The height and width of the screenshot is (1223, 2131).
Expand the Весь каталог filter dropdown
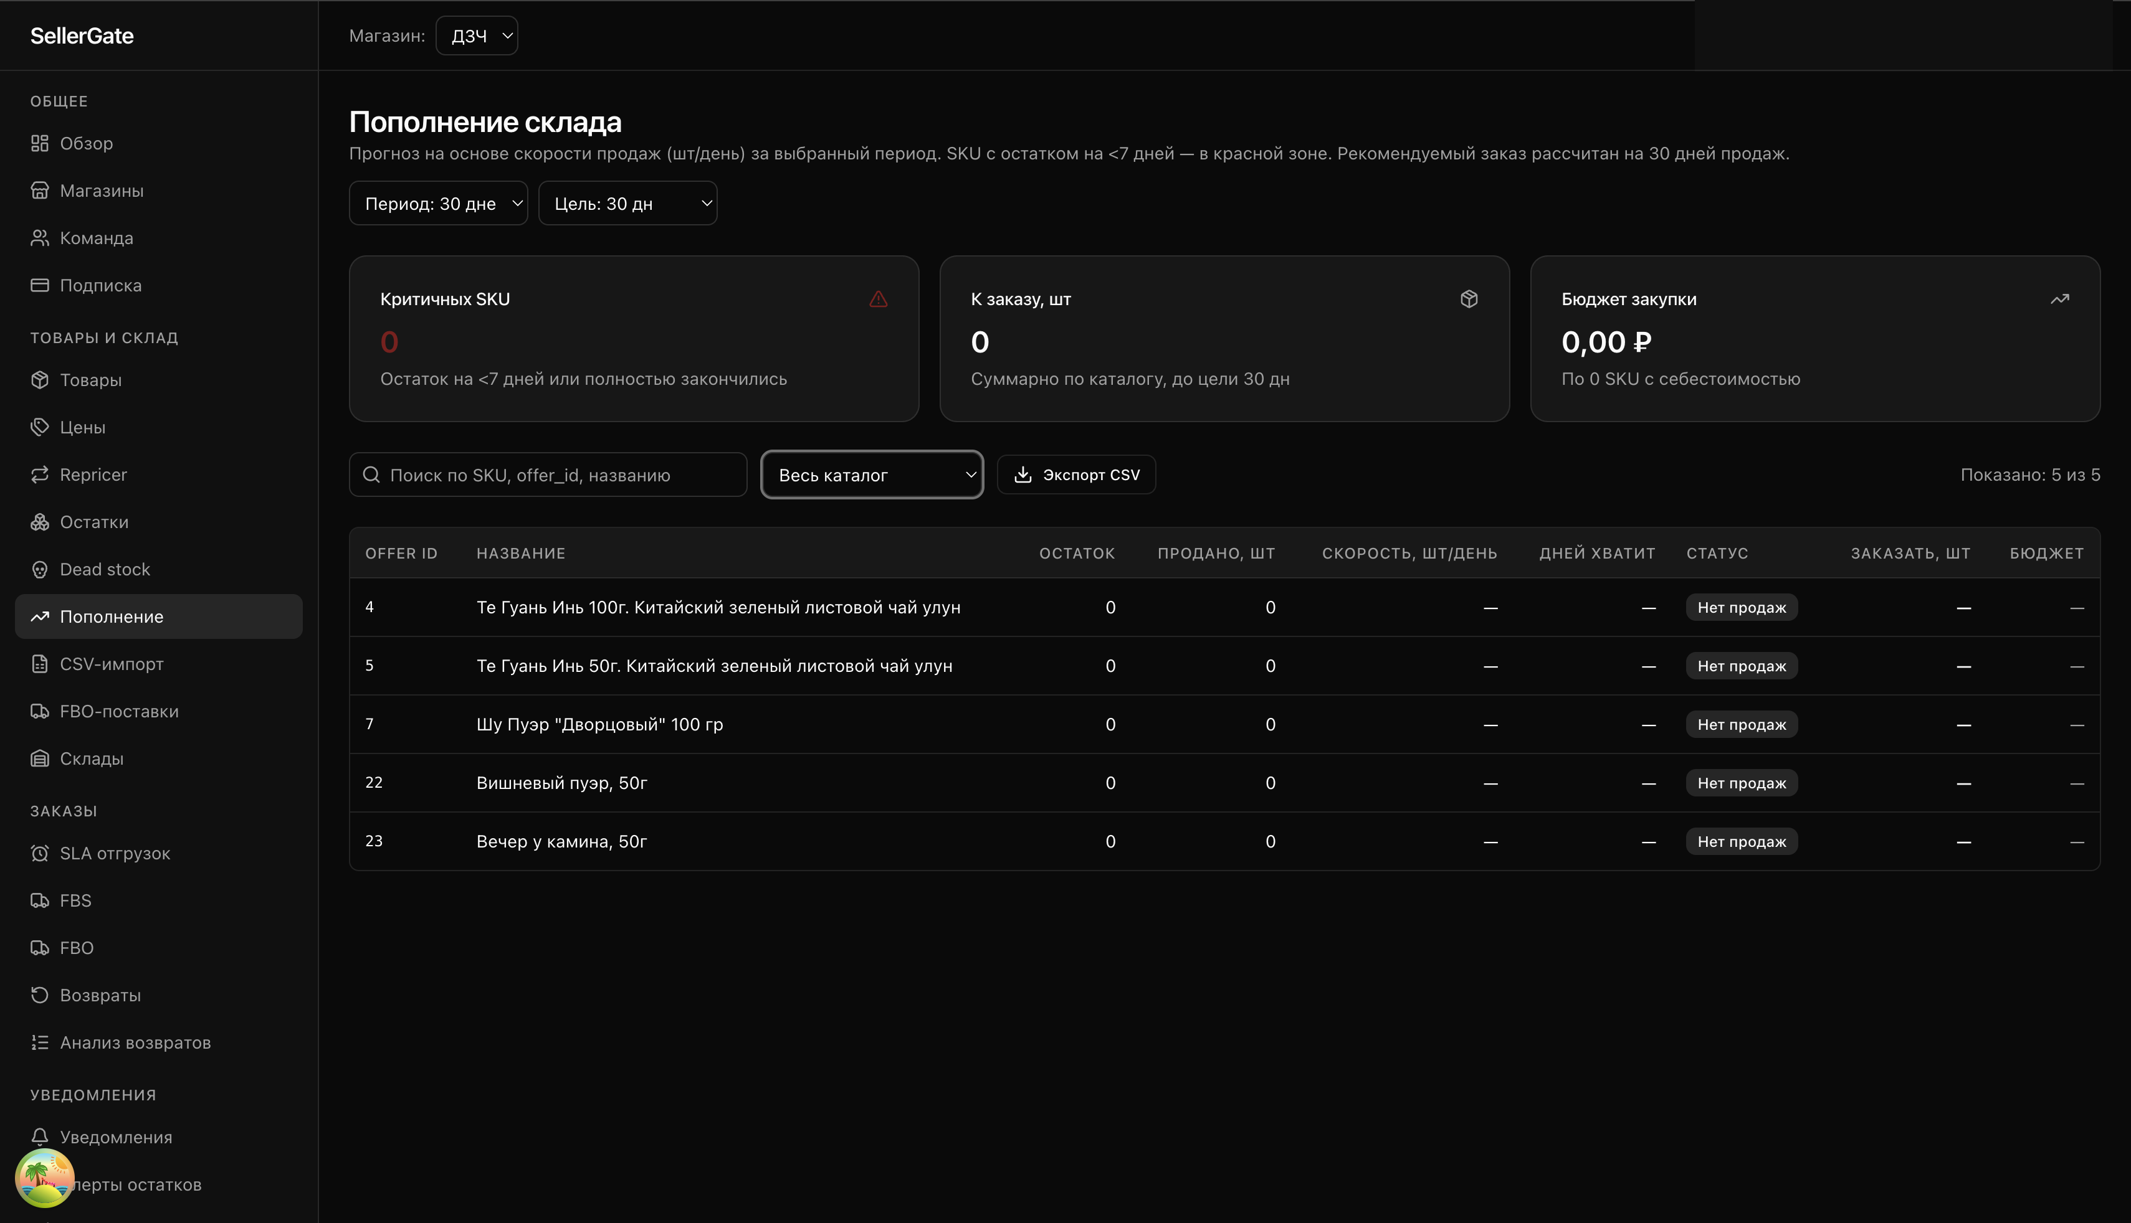click(x=871, y=475)
